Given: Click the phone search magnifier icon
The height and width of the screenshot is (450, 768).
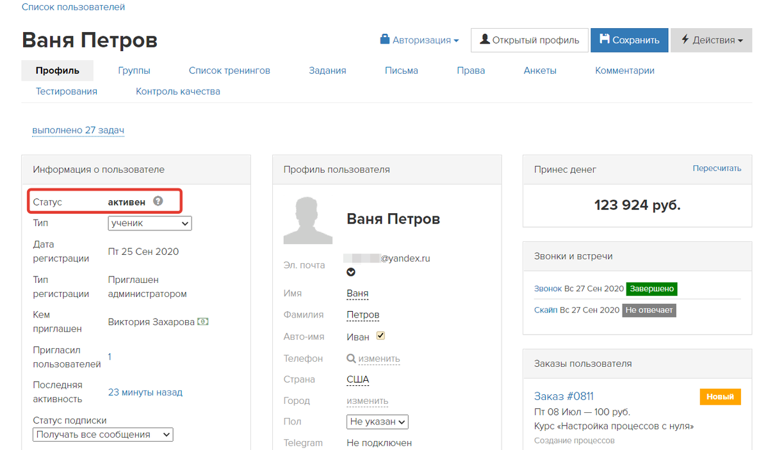Looking at the screenshot, I should point(351,358).
